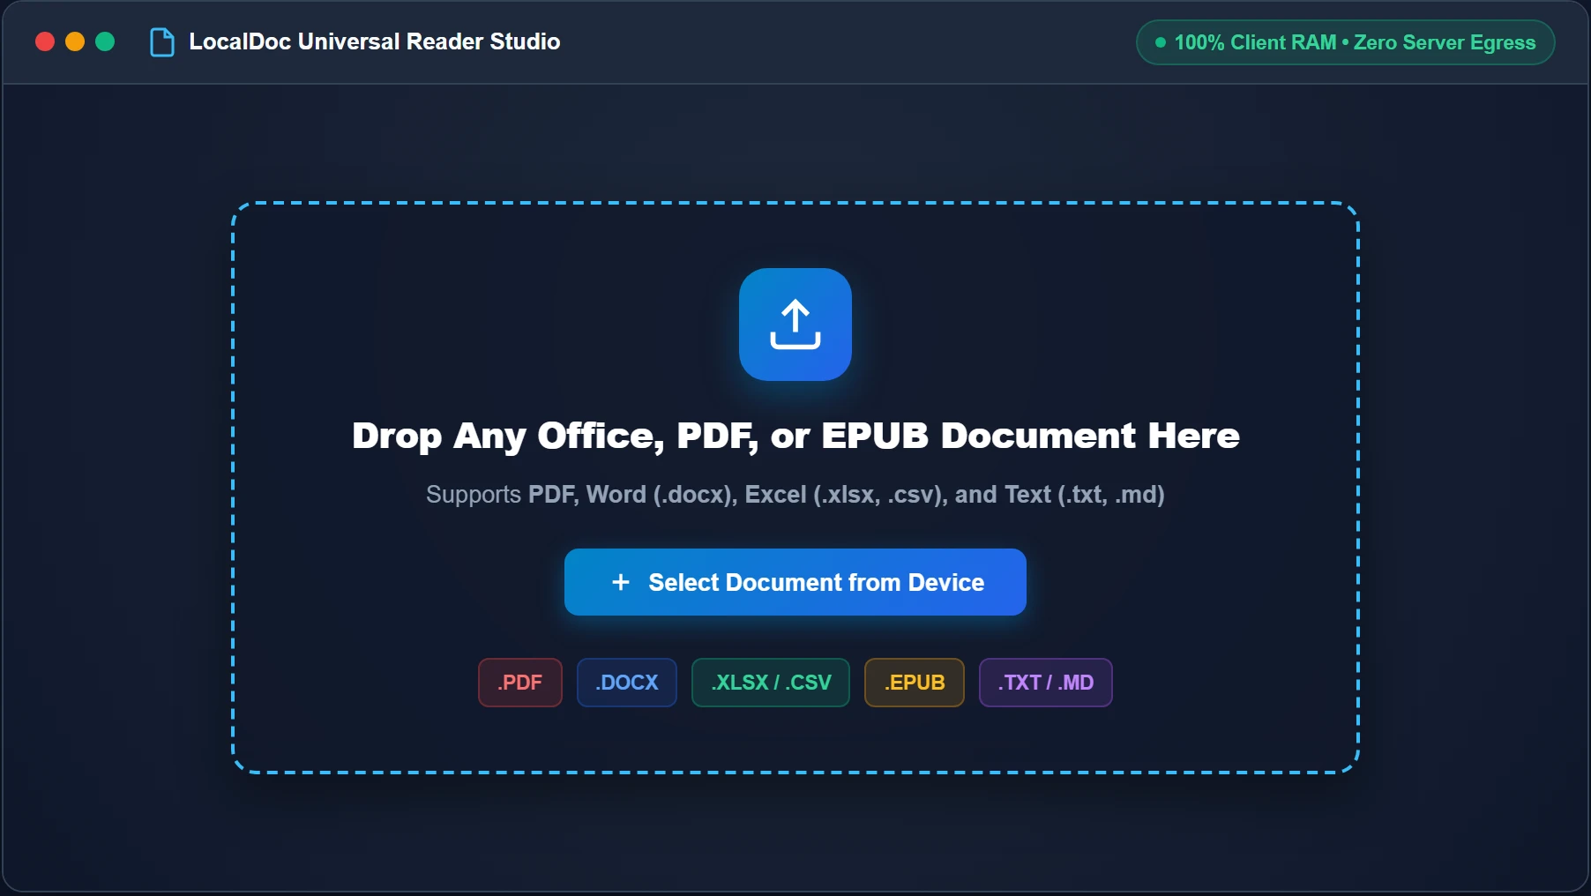This screenshot has height=896, width=1591.
Task: Click the Drop Any Office, PDF, or EPUB heading
Action: point(795,436)
